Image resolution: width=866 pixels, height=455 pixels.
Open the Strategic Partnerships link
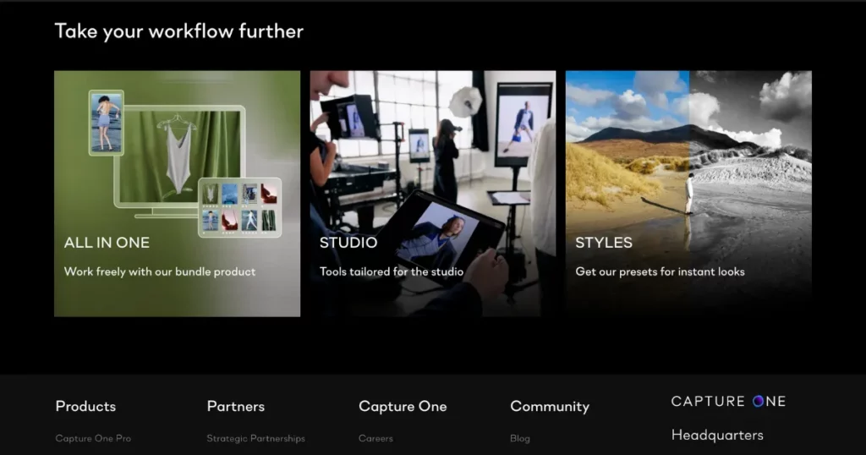click(255, 439)
